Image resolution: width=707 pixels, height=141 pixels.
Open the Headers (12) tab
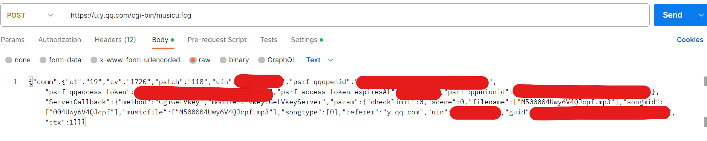click(x=115, y=40)
